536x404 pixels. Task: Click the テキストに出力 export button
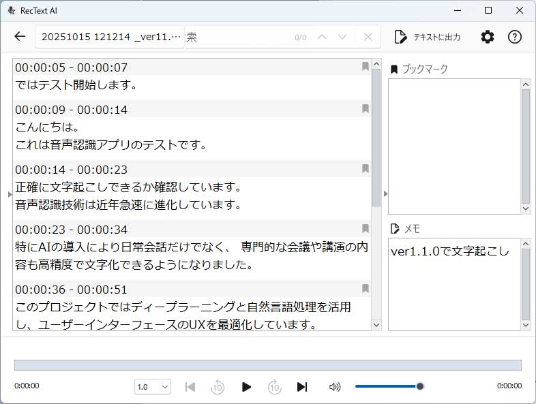(428, 37)
